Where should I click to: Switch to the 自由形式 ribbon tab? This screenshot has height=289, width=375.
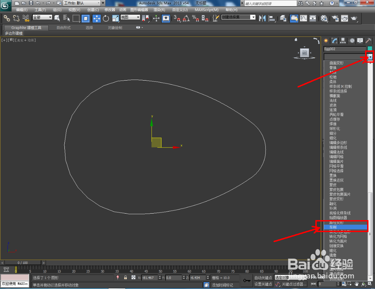(64, 28)
